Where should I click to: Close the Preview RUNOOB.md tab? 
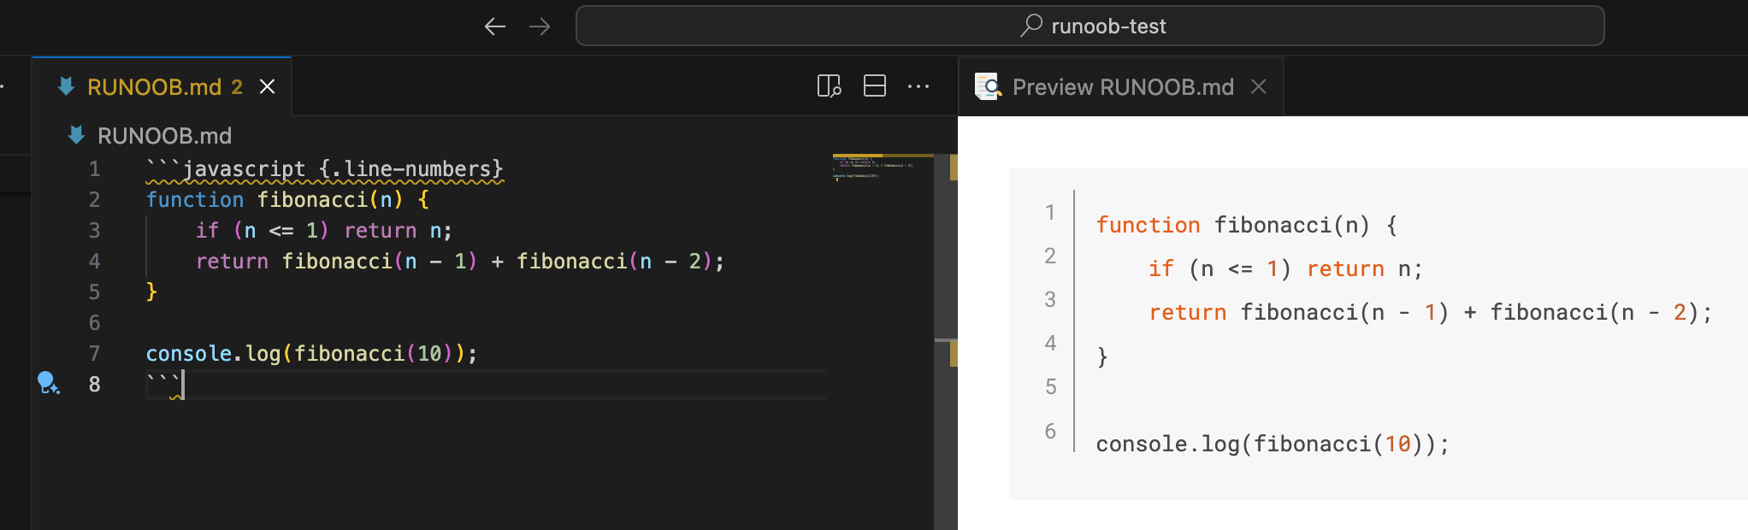click(x=1258, y=86)
